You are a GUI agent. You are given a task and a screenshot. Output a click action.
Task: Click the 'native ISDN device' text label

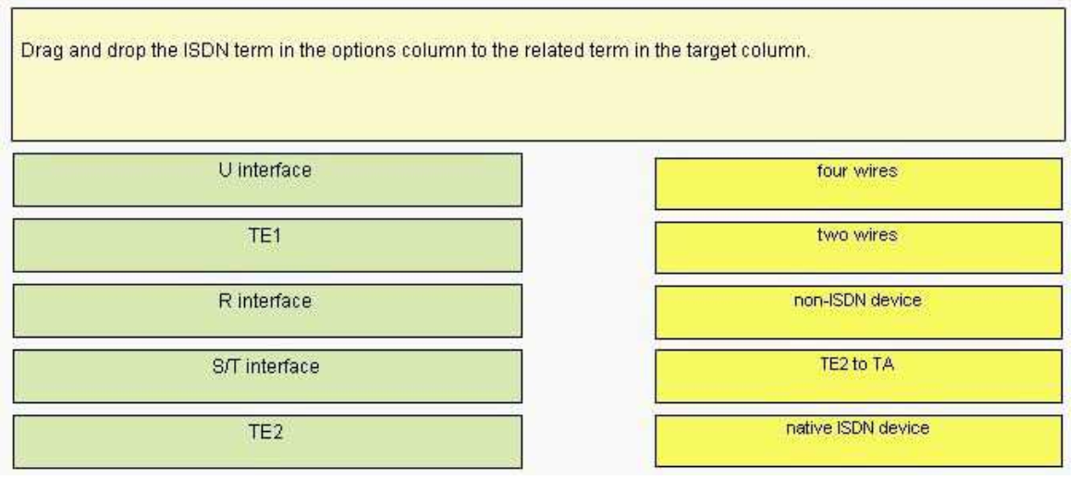[x=857, y=428]
